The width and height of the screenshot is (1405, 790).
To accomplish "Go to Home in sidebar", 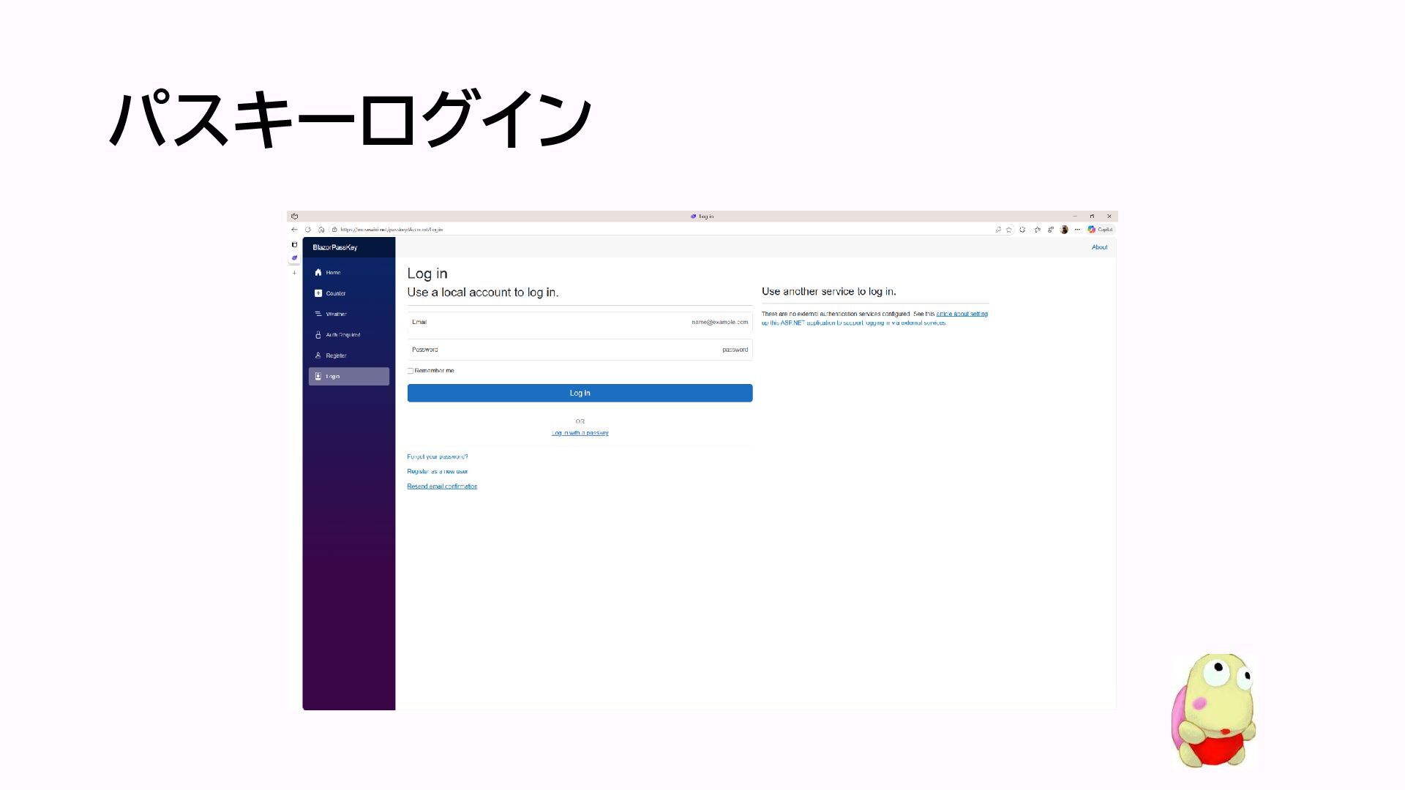I will tap(333, 273).
